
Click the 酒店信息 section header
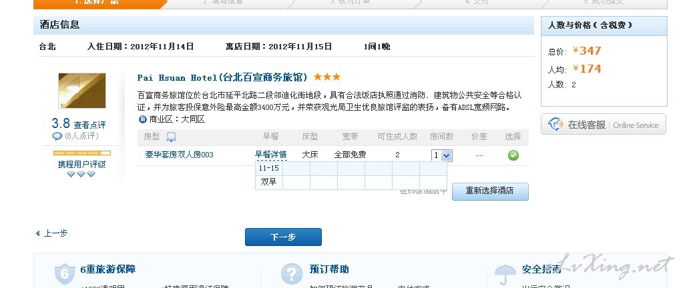click(284, 25)
